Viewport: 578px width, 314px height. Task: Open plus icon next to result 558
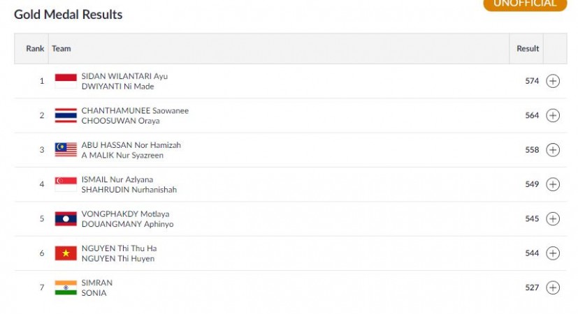(x=553, y=150)
